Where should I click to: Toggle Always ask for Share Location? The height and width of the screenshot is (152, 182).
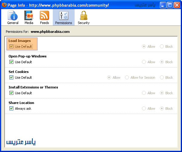(x=12, y=109)
